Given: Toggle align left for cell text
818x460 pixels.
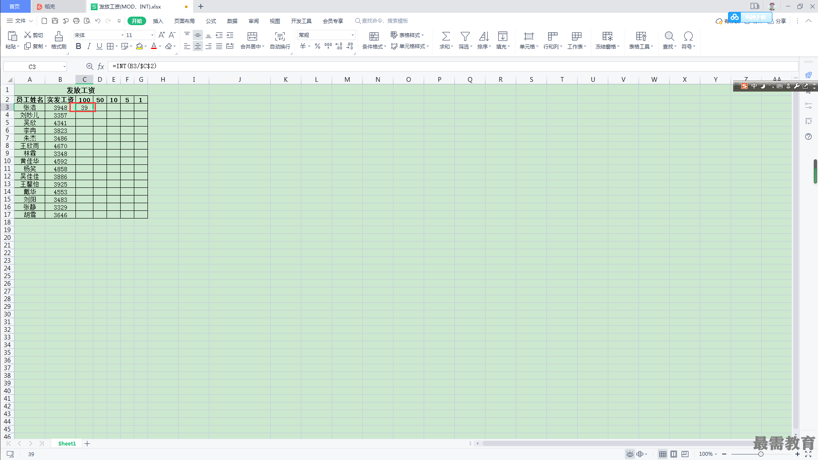Looking at the screenshot, I should pos(187,46).
